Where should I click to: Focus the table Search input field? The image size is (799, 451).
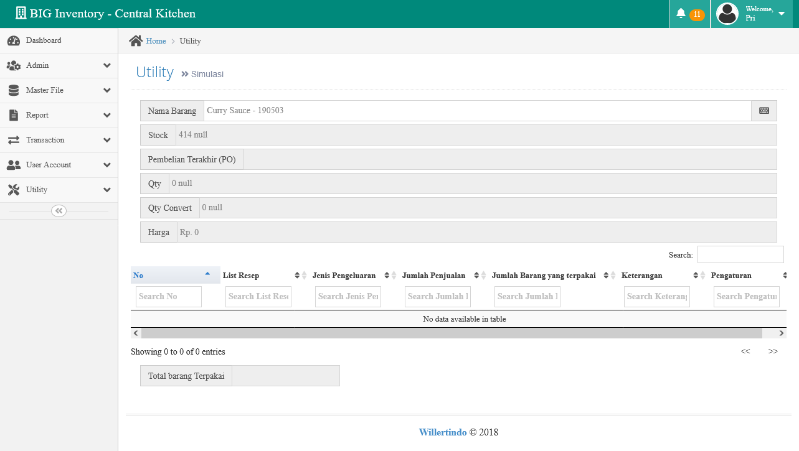[x=740, y=254]
